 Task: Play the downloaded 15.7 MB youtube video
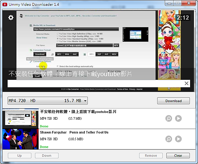178,118
